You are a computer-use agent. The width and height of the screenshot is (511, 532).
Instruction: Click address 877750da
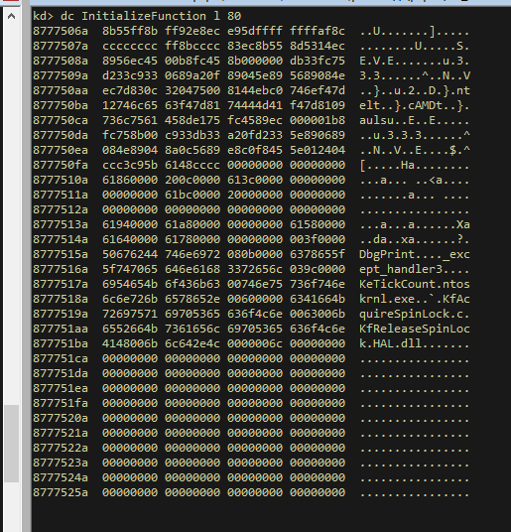coord(61,135)
